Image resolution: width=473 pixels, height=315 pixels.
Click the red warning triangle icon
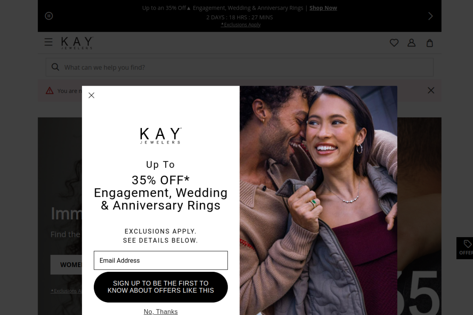point(50,90)
